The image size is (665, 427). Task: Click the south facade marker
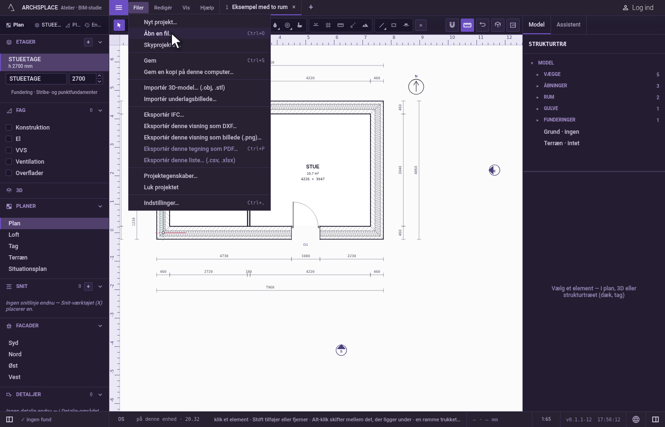coord(341,350)
